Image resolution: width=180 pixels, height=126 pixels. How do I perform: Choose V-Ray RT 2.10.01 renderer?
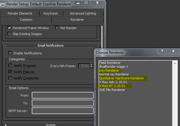pyautogui.click(x=112, y=86)
